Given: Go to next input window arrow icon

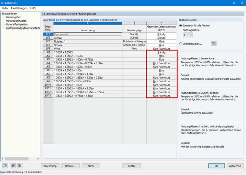Looking at the screenshot, I should (x=19, y=166).
